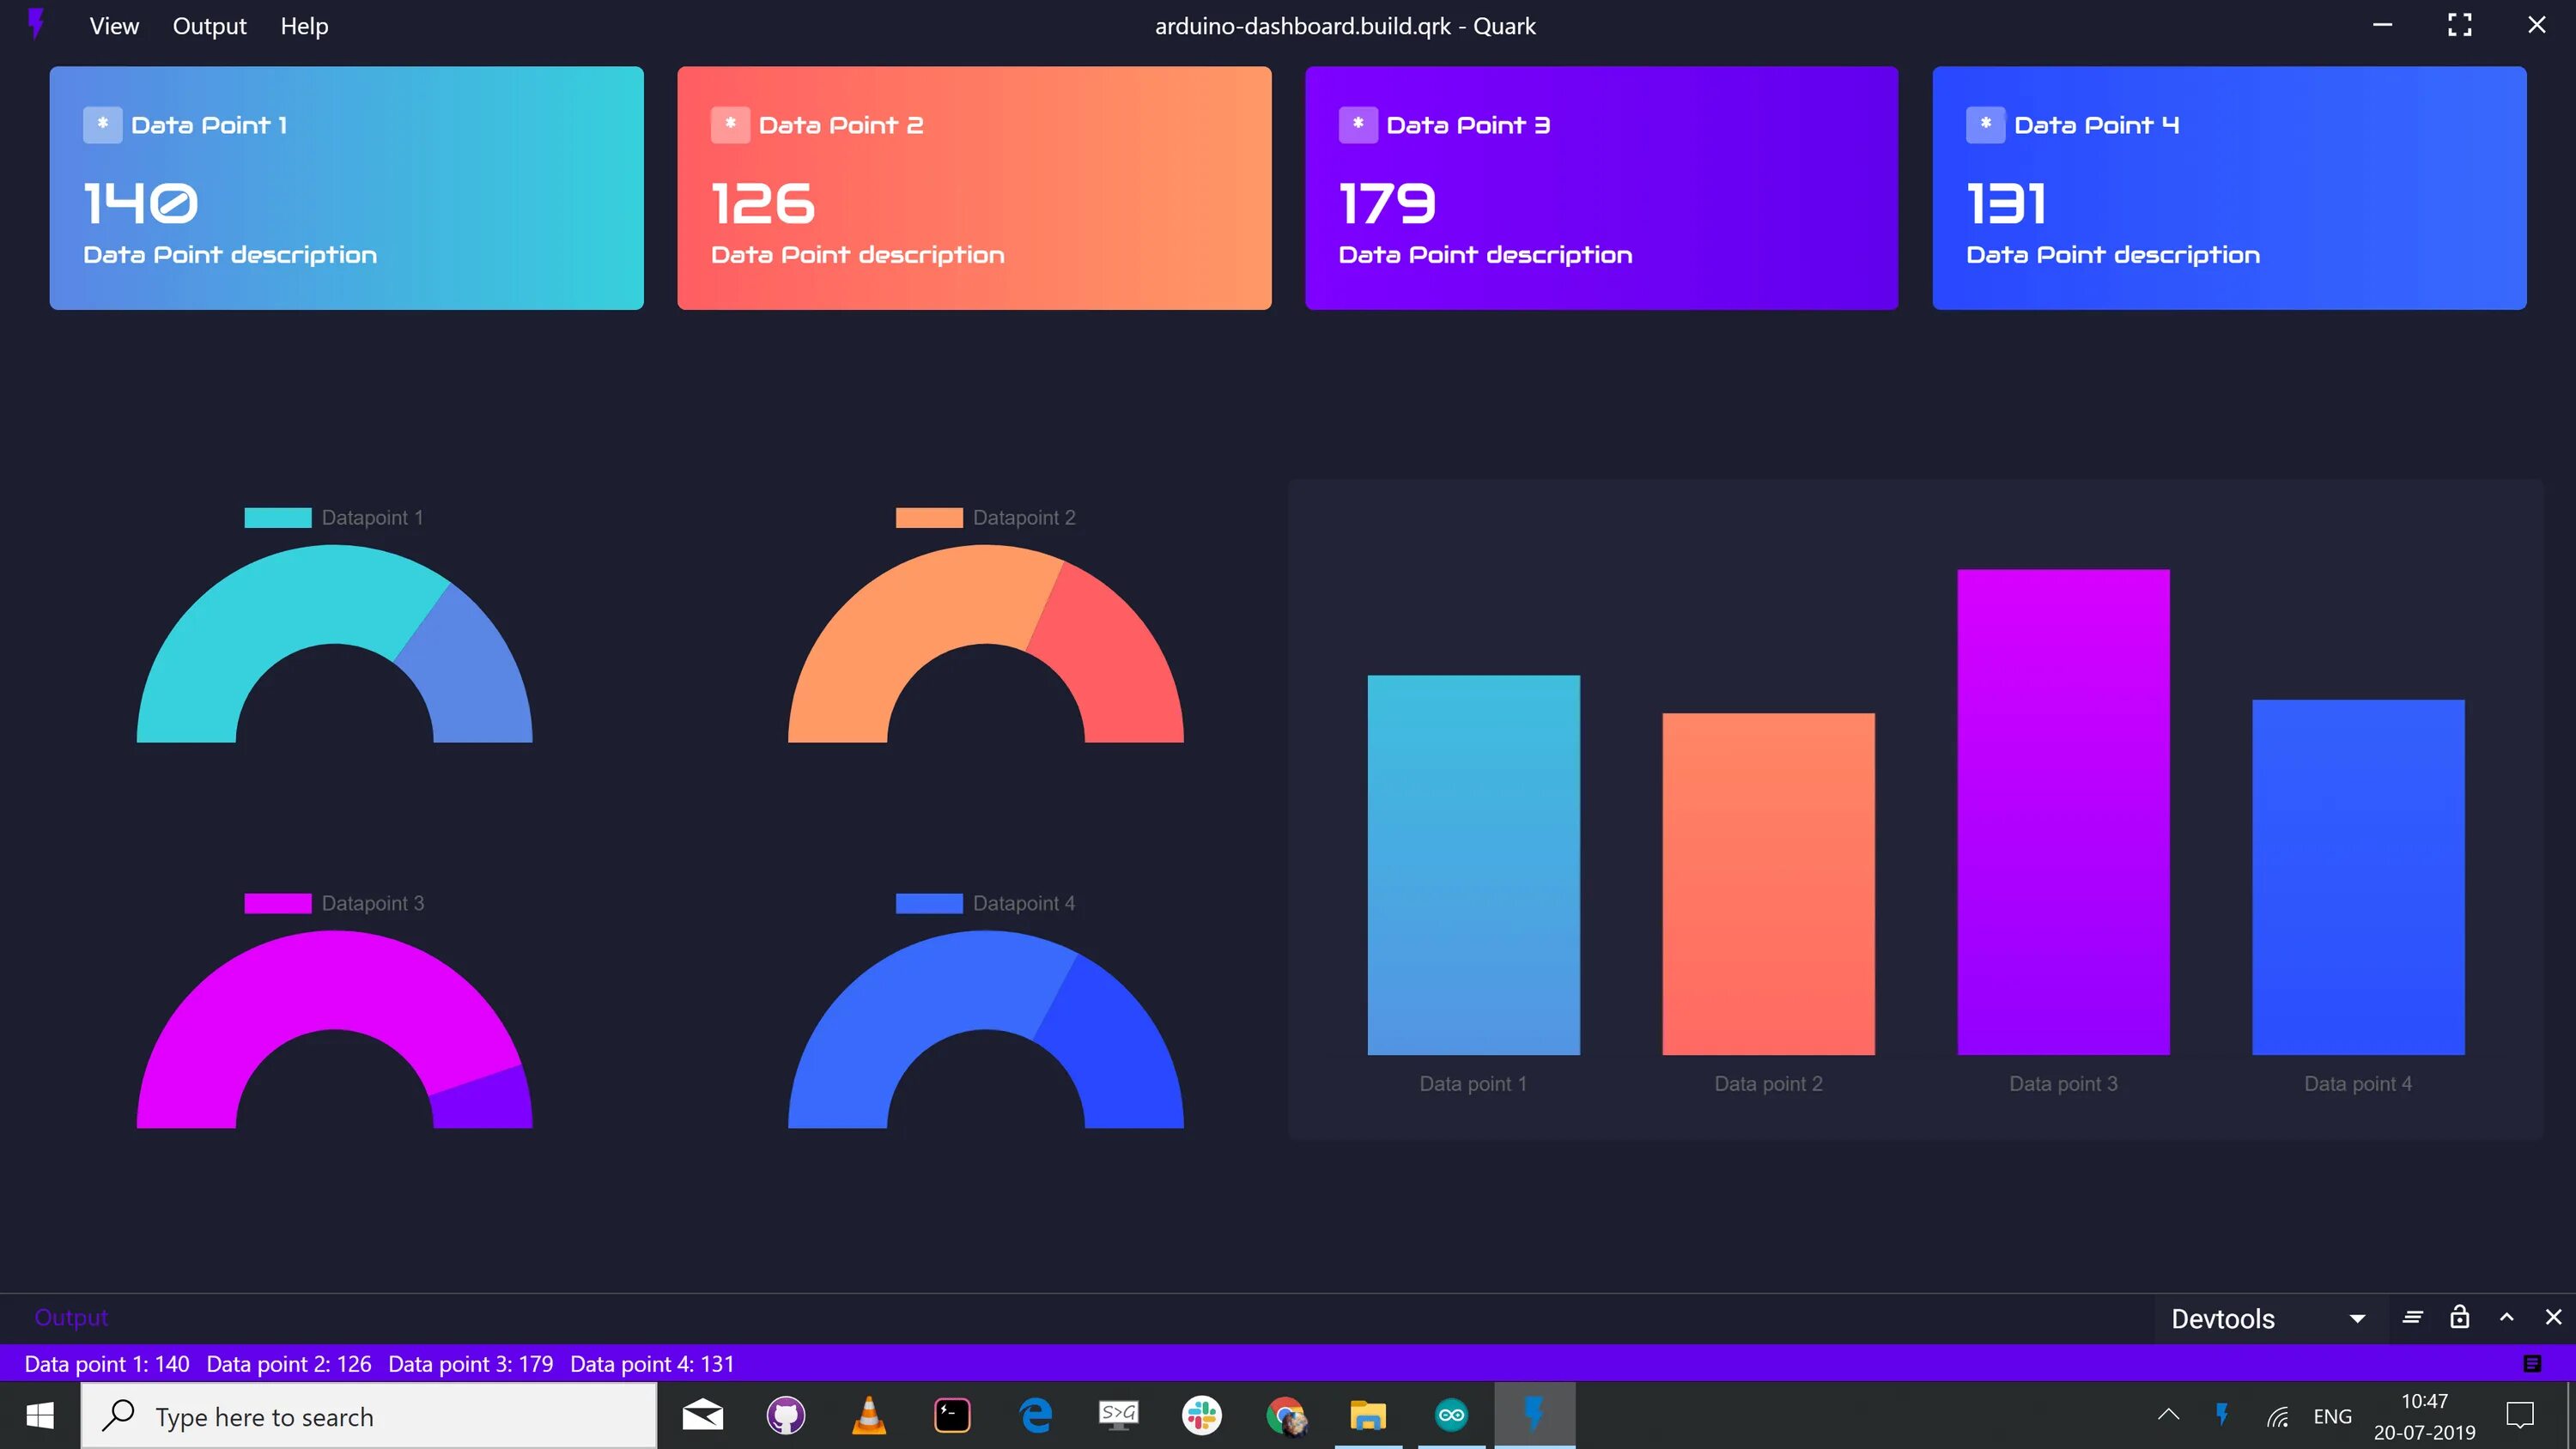Screen dimensions: 2576x1449
Task: Toggle the output scroll lock icon
Action: 2459,1317
